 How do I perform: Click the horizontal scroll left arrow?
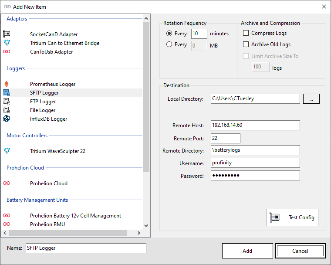click(x=5, y=233)
